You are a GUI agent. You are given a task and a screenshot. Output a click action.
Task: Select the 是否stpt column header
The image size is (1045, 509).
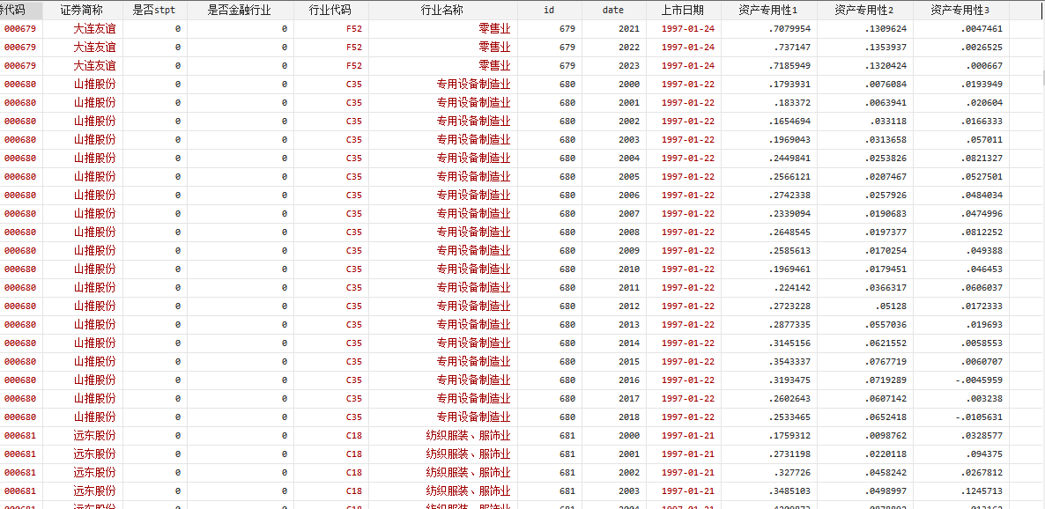coord(154,10)
